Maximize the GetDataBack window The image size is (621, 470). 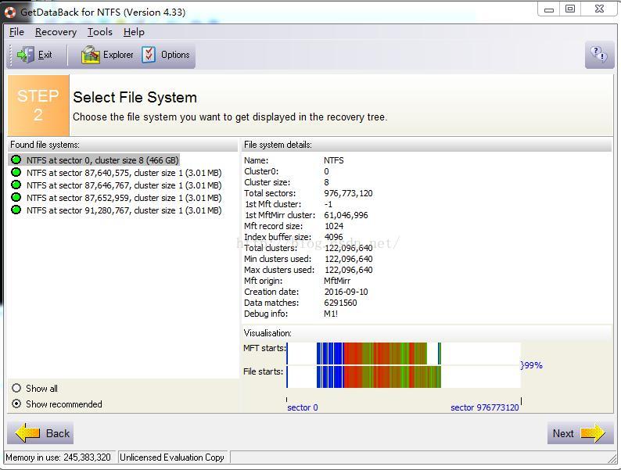(x=570, y=9)
